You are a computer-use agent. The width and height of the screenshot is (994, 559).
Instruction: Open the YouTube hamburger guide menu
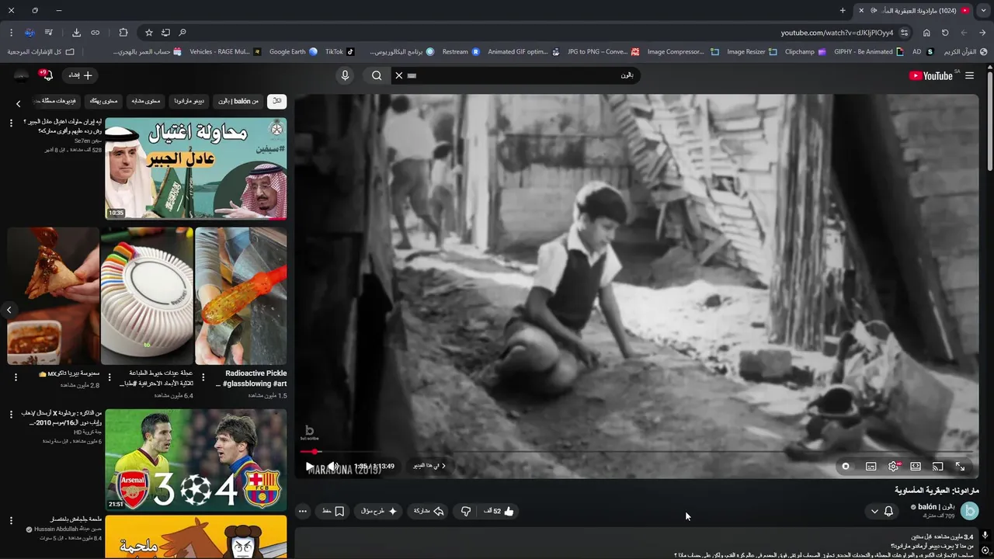point(969,75)
